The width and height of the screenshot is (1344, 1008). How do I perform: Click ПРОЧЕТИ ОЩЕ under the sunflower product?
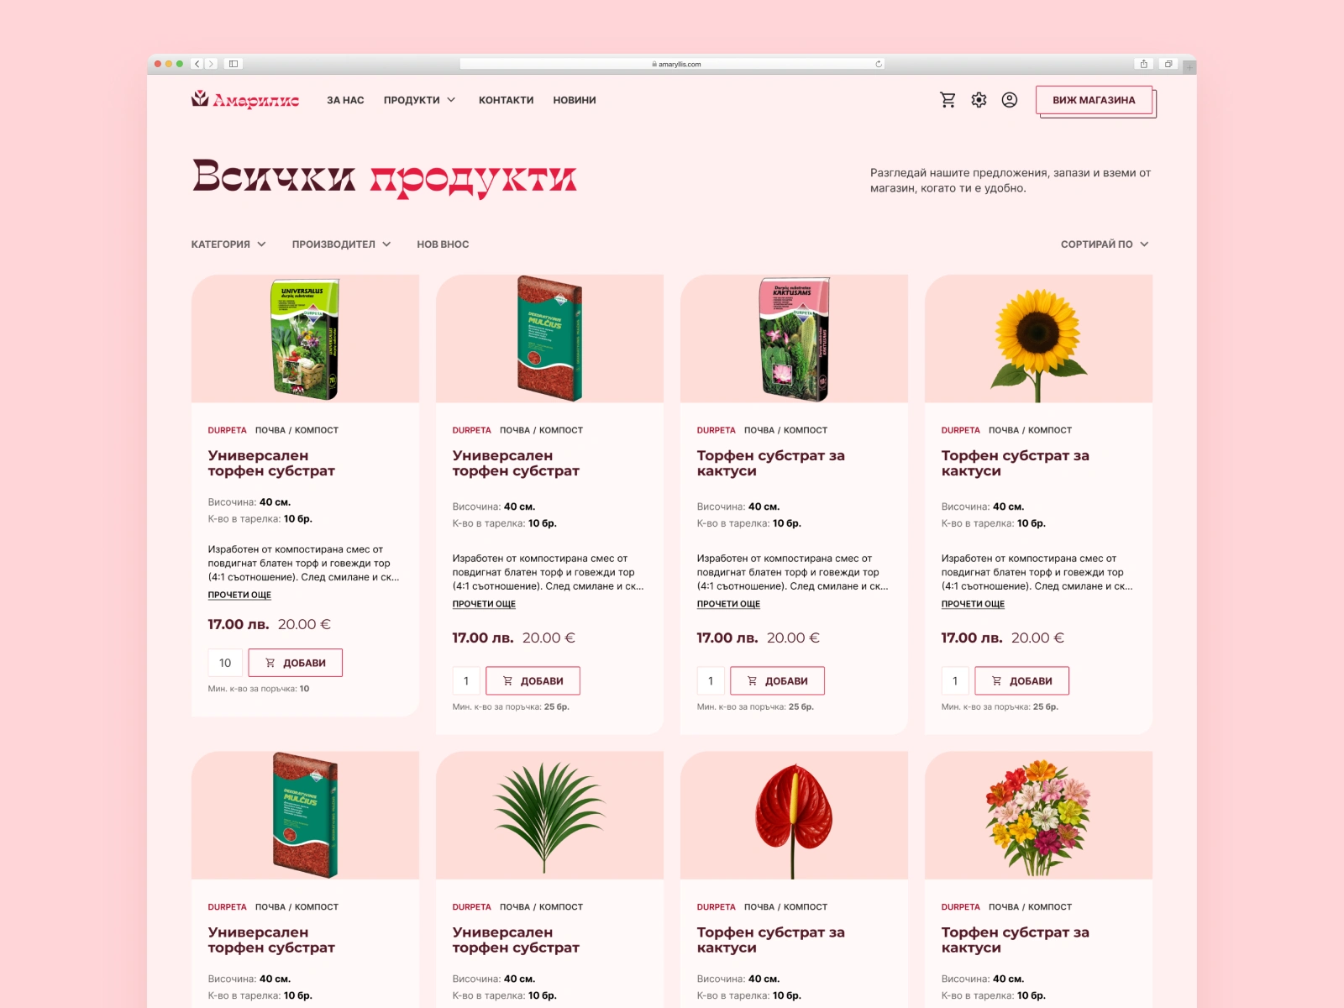point(973,604)
